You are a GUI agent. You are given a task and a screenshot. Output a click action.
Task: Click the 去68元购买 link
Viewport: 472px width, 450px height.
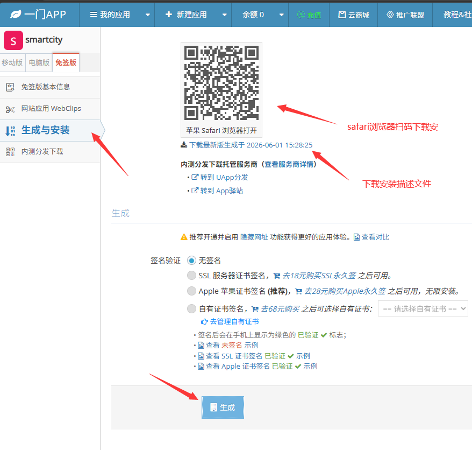pyautogui.click(x=280, y=309)
